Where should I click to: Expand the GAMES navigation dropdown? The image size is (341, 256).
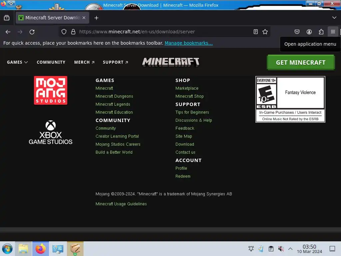pos(17,62)
